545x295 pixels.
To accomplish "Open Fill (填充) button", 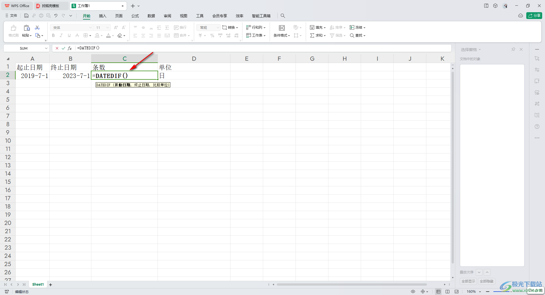I will click(x=318, y=28).
